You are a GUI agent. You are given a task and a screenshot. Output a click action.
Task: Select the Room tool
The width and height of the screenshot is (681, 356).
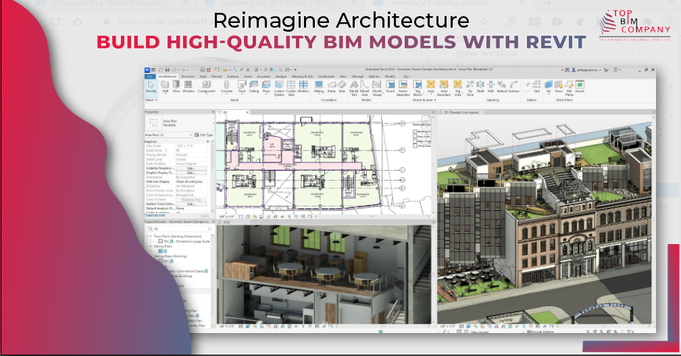pyautogui.click(x=390, y=86)
